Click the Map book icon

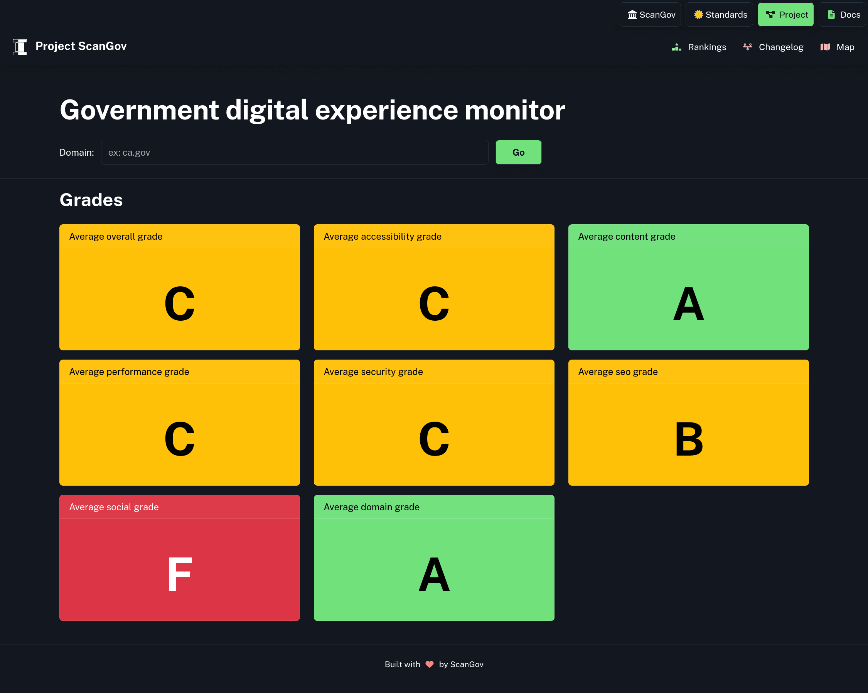click(x=825, y=47)
